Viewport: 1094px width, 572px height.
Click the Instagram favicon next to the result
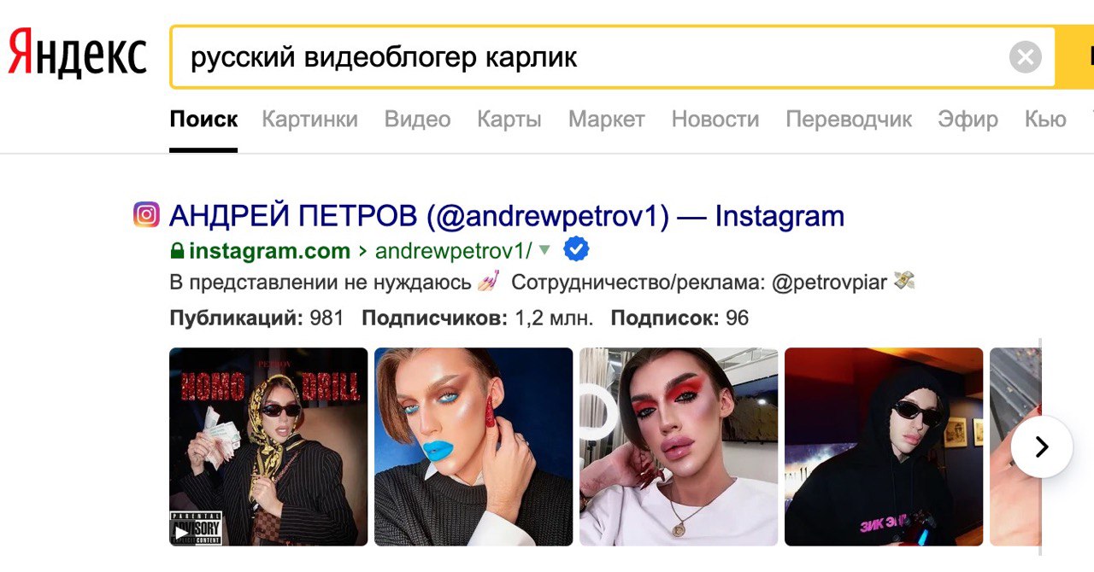click(146, 214)
